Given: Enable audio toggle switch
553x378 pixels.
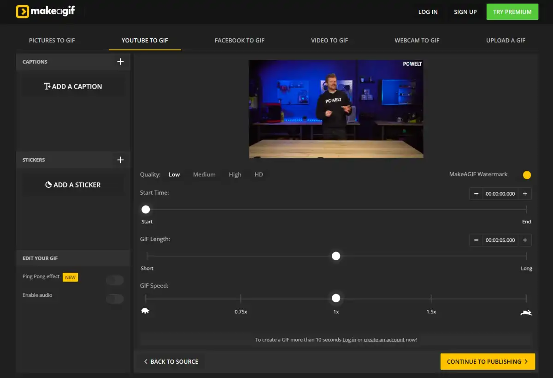Looking at the screenshot, I should click(x=115, y=299).
